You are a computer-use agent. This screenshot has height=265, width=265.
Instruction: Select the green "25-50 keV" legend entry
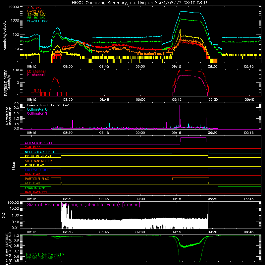(x=36, y=18)
